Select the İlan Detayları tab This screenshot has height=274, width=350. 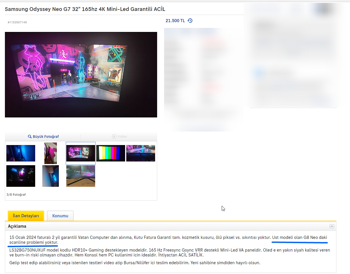pyautogui.click(x=26, y=216)
